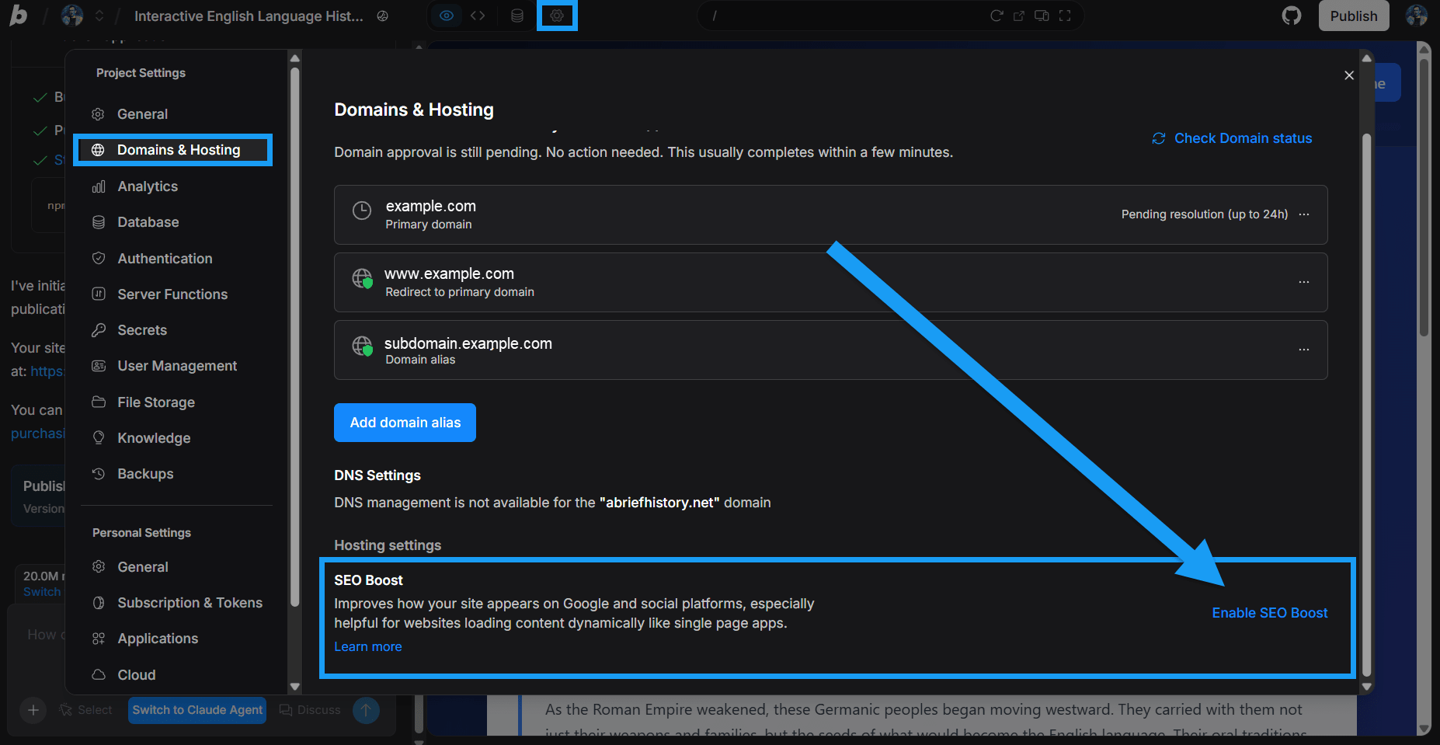This screenshot has height=745, width=1440.
Task: Open the Database panel icon
Action: [517, 15]
